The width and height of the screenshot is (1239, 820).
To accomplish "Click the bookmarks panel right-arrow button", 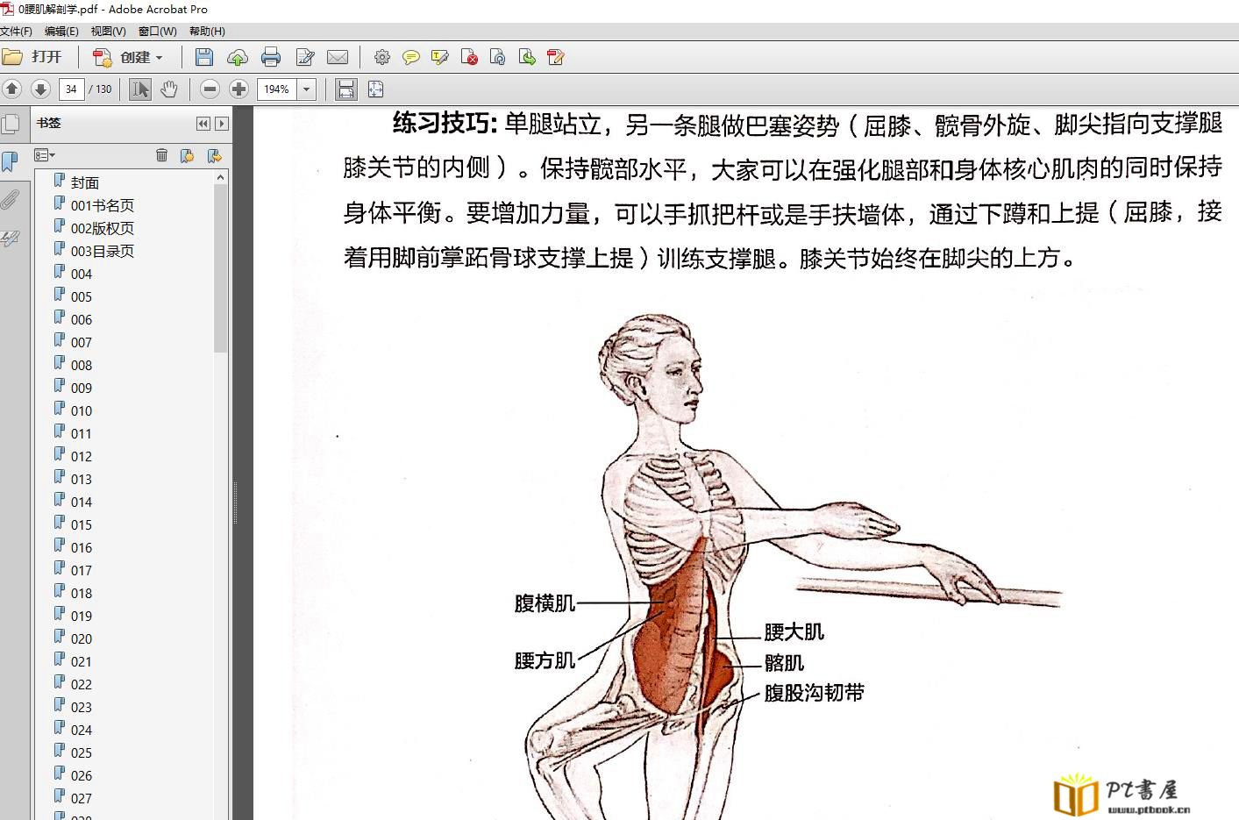I will [x=222, y=124].
